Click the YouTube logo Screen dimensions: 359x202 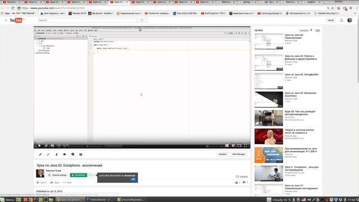16,20
